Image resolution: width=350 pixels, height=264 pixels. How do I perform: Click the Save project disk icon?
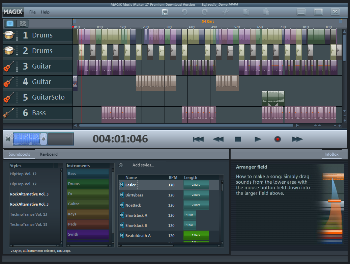[x=165, y=12]
